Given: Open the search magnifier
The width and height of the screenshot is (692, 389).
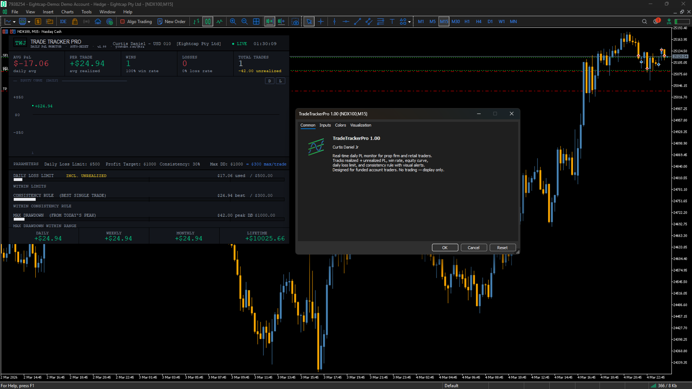Looking at the screenshot, I should click(644, 22).
